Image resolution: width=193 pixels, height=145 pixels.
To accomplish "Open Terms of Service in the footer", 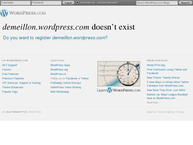I will coord(166,112).
